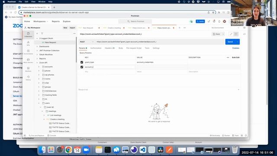Viewport: 277px width, 156px height.
Task: Switch to the request Settings tab
Action: (x=156, y=48)
